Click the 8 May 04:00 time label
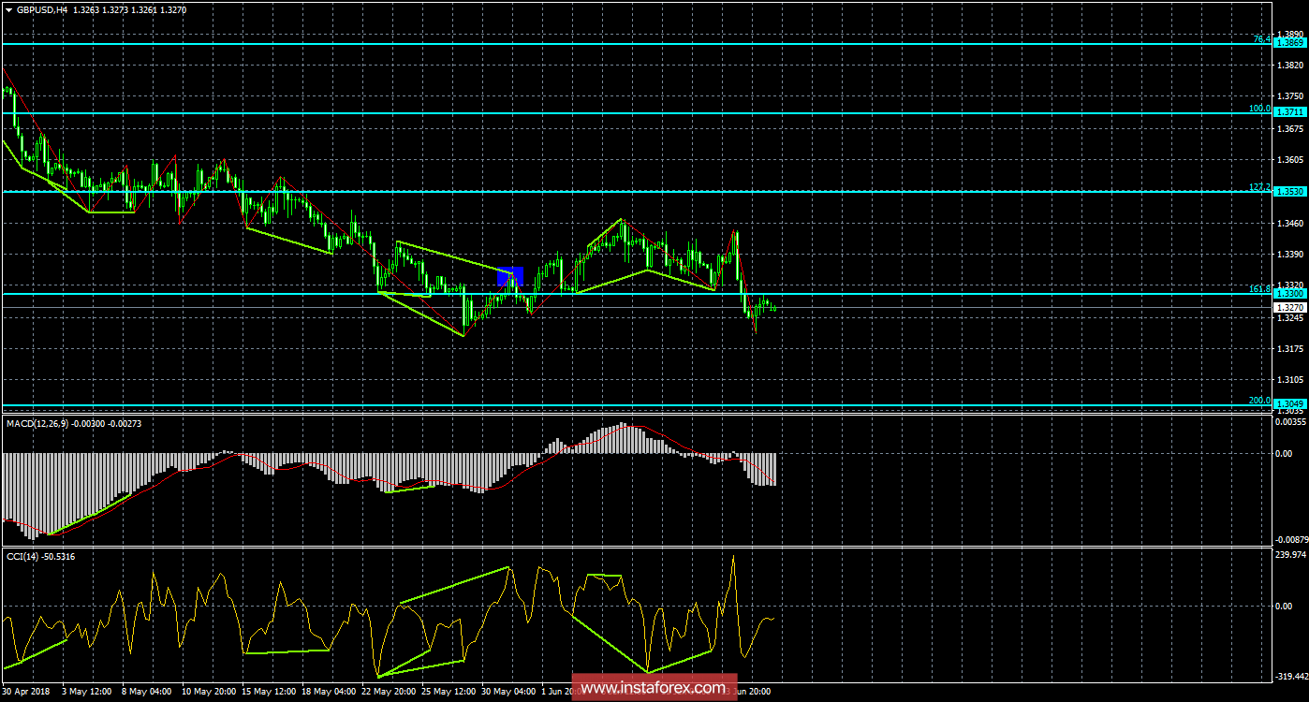 coord(147,692)
